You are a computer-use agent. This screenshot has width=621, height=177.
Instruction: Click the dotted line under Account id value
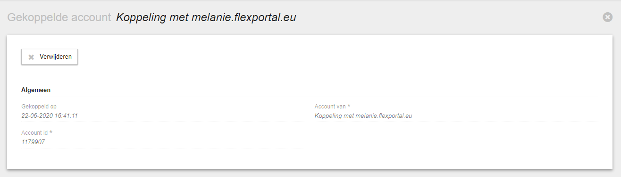(x=163, y=148)
